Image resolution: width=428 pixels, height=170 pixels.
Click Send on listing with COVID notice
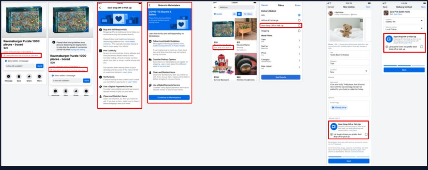pos(87,80)
